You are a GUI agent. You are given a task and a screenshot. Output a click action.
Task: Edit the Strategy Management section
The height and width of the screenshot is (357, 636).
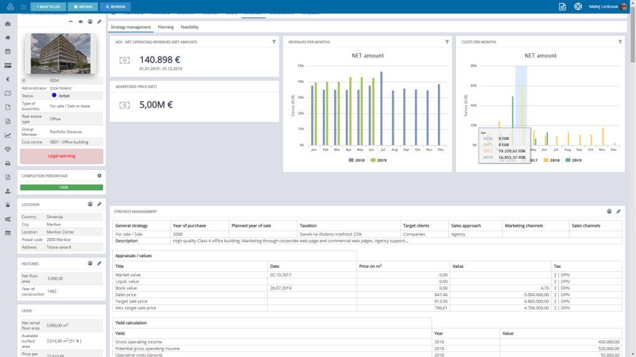point(618,212)
